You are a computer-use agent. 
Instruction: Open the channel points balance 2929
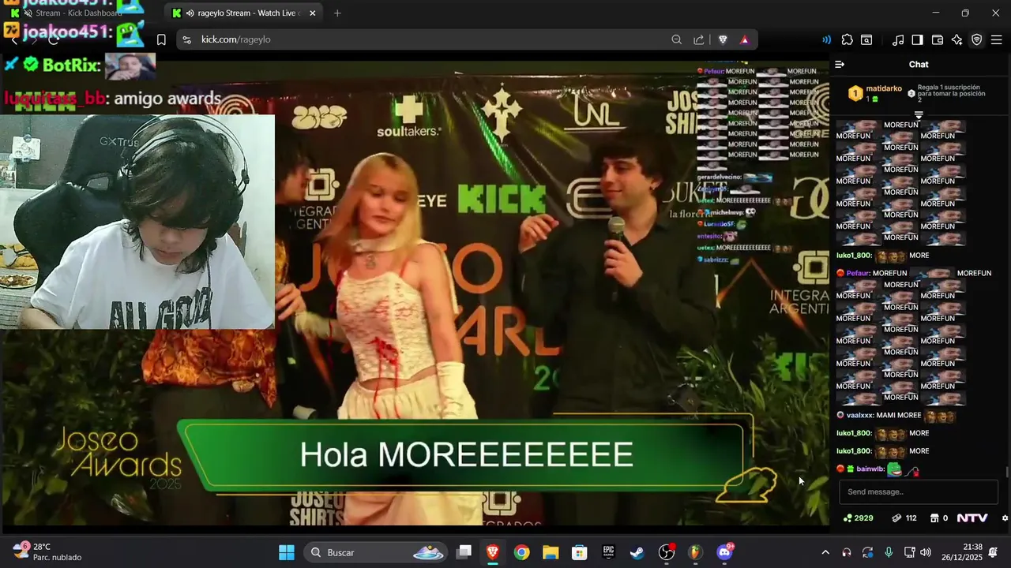[859, 518]
